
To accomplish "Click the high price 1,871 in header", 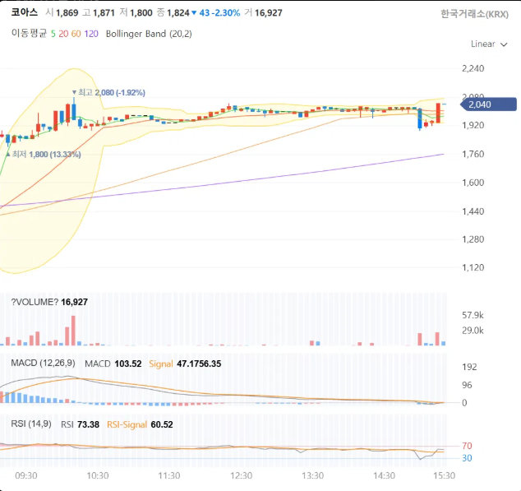I will (x=104, y=13).
